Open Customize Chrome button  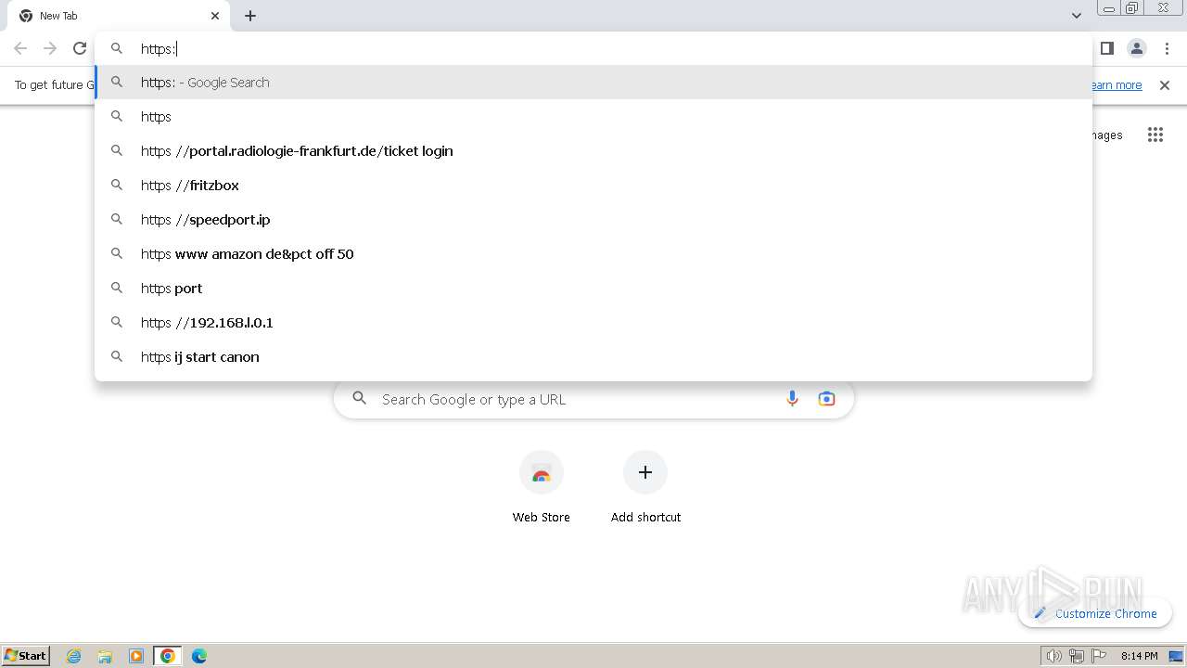coord(1095,613)
